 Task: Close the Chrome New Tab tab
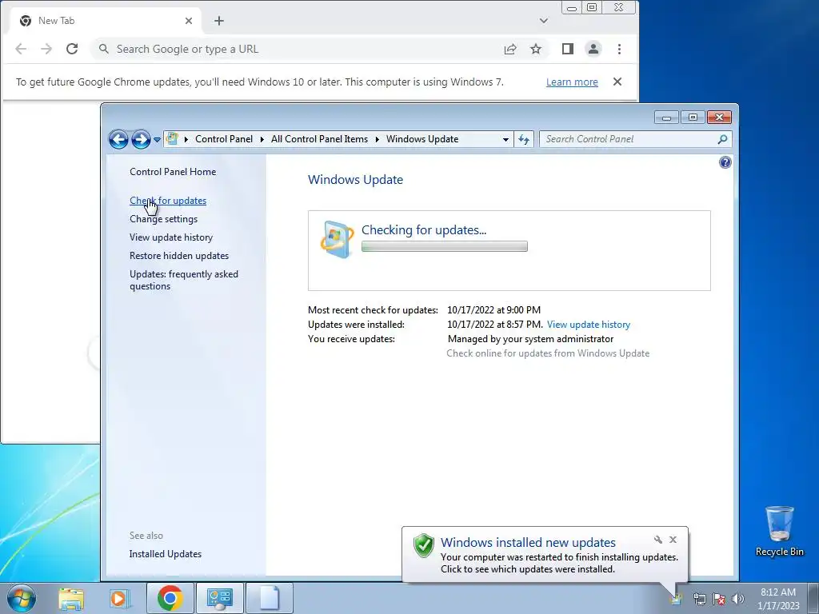[189, 21]
